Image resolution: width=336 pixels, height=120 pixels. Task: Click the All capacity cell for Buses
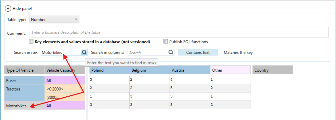pyautogui.click(x=65, y=80)
